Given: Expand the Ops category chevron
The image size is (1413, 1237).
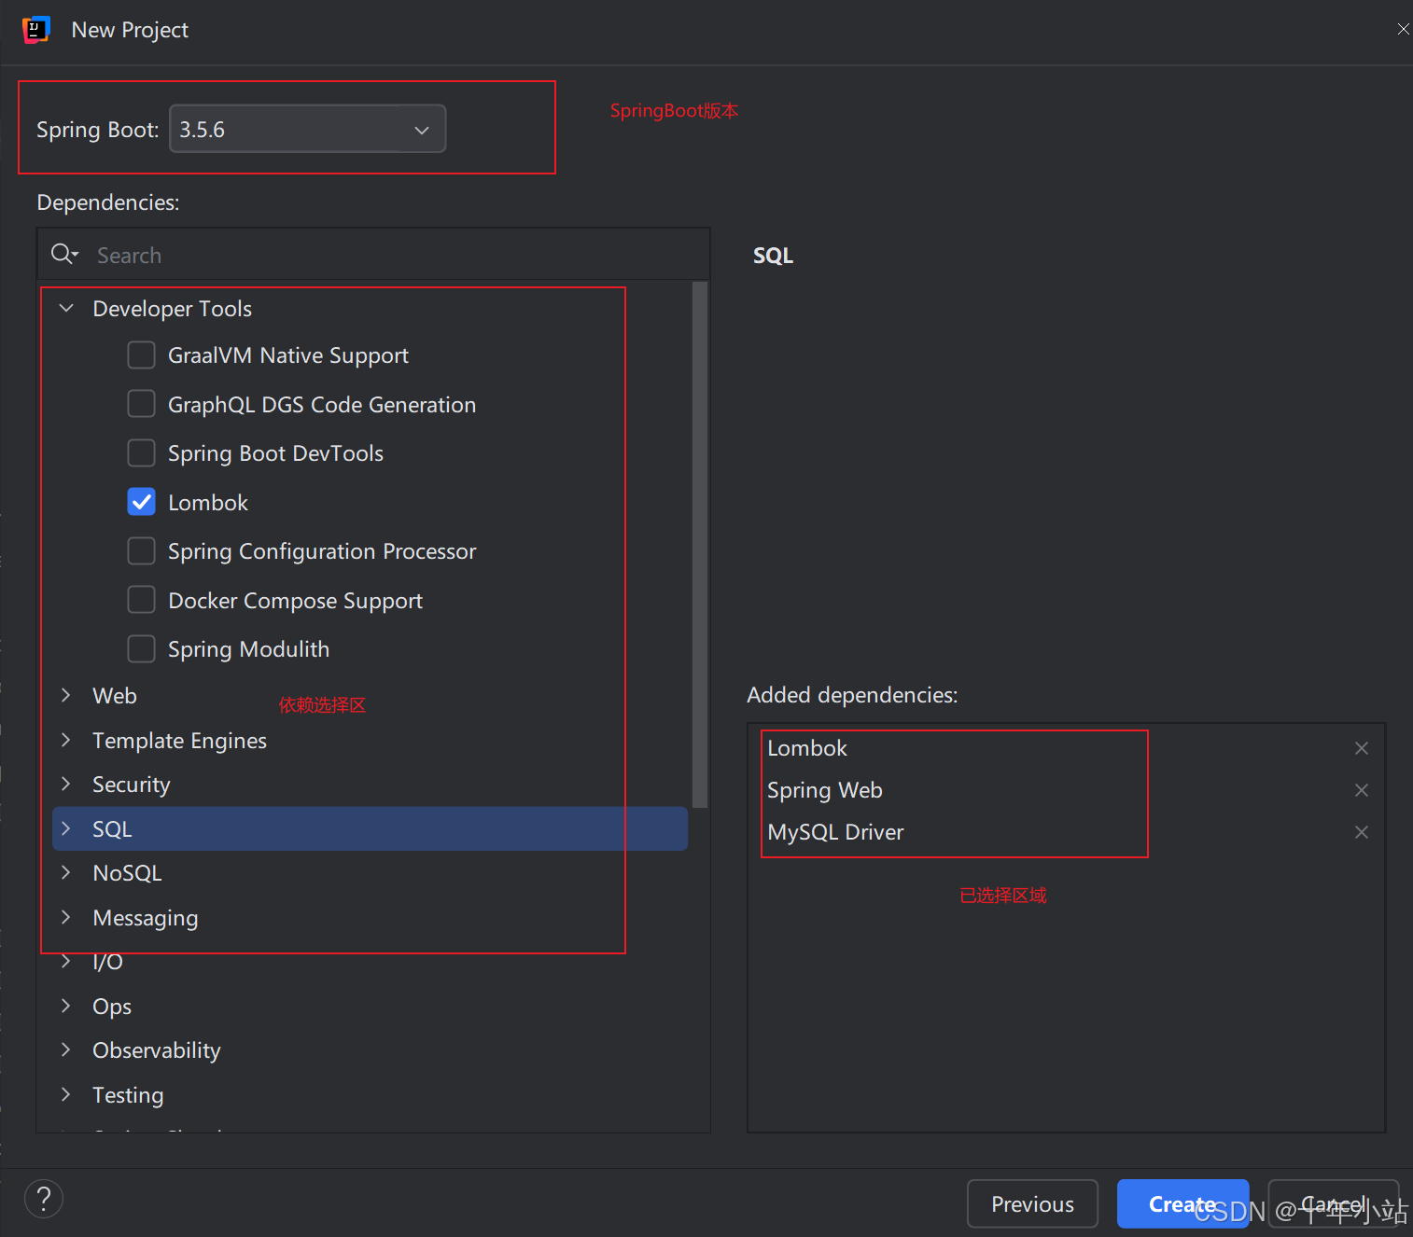Looking at the screenshot, I should tap(66, 1006).
